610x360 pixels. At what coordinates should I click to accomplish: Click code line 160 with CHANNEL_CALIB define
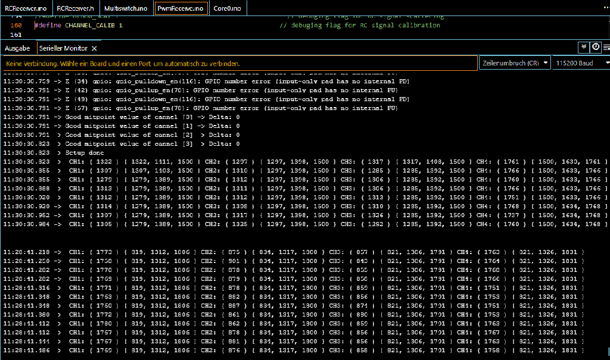(79, 26)
